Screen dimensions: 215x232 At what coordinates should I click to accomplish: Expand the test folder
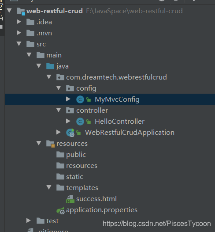click(29, 221)
